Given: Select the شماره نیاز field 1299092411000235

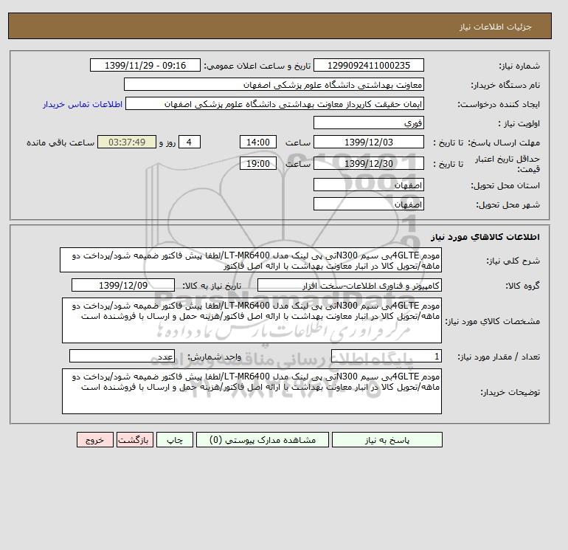Looking at the screenshot, I should 369,65.
